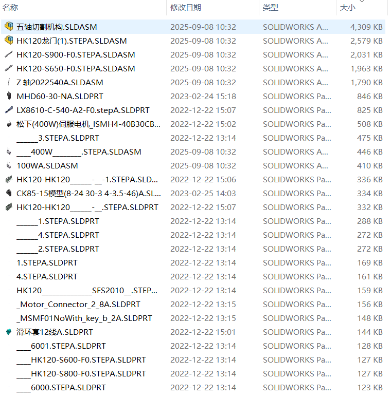Select file ___HK120-S600-F0.STEPA.SLDPRT
Screen dimensions: 391x398
(81, 359)
